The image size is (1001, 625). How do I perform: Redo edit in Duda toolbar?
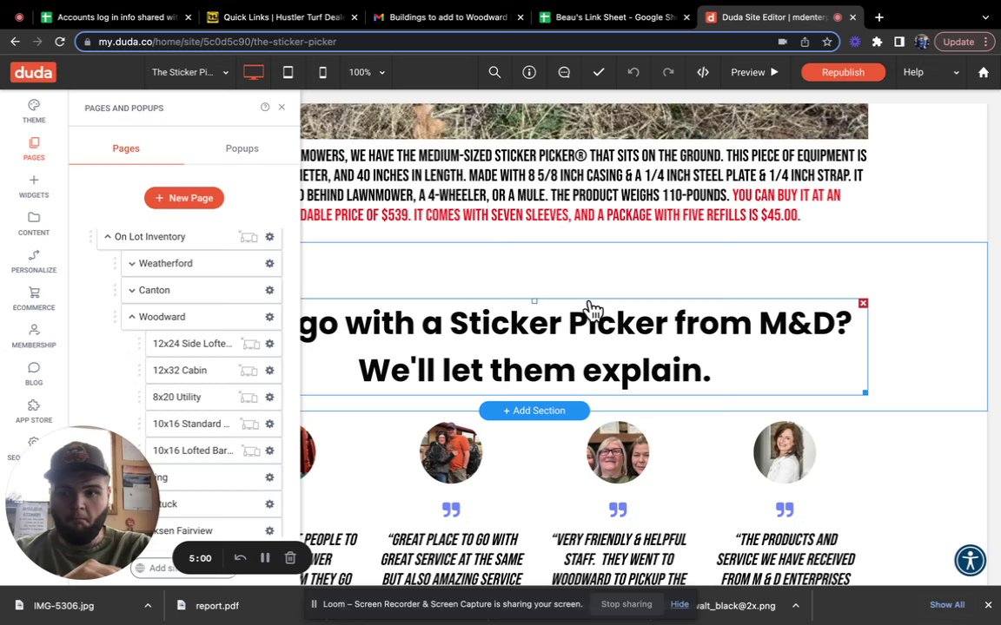tap(667, 72)
